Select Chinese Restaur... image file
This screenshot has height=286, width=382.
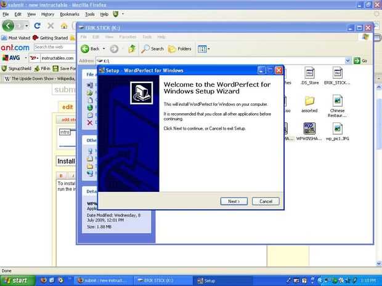point(337,106)
